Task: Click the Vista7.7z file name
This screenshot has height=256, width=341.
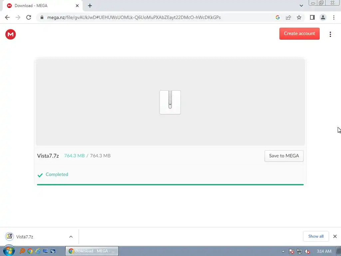Action: coord(48,156)
